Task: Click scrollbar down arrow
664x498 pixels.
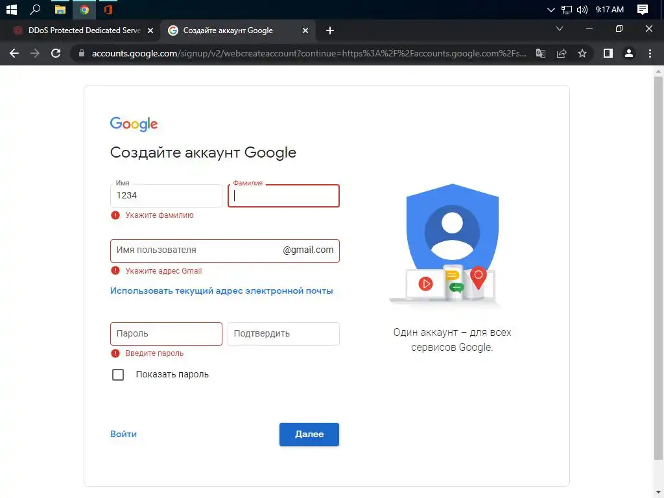Action: point(658,493)
